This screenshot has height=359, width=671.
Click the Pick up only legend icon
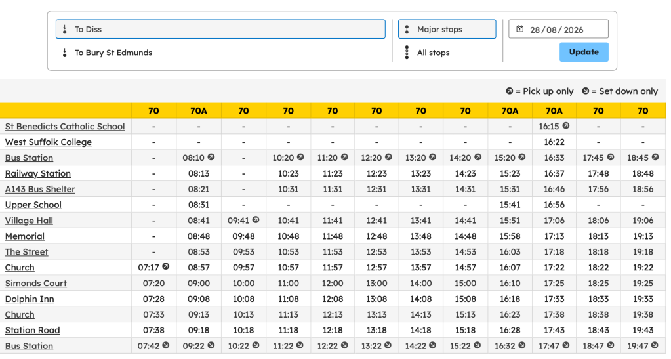coord(509,91)
